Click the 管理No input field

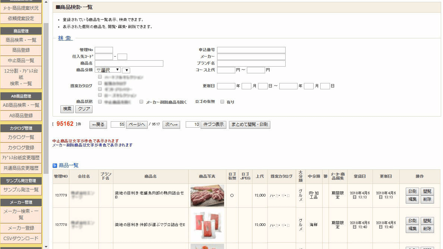(x=104, y=50)
